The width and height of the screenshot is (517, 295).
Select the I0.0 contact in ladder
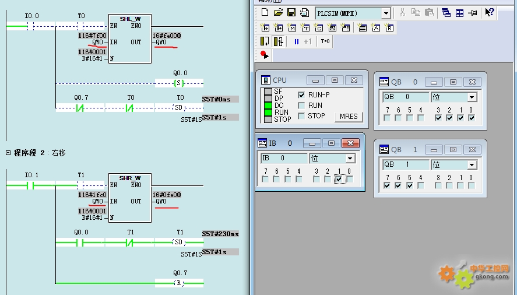[31, 26]
